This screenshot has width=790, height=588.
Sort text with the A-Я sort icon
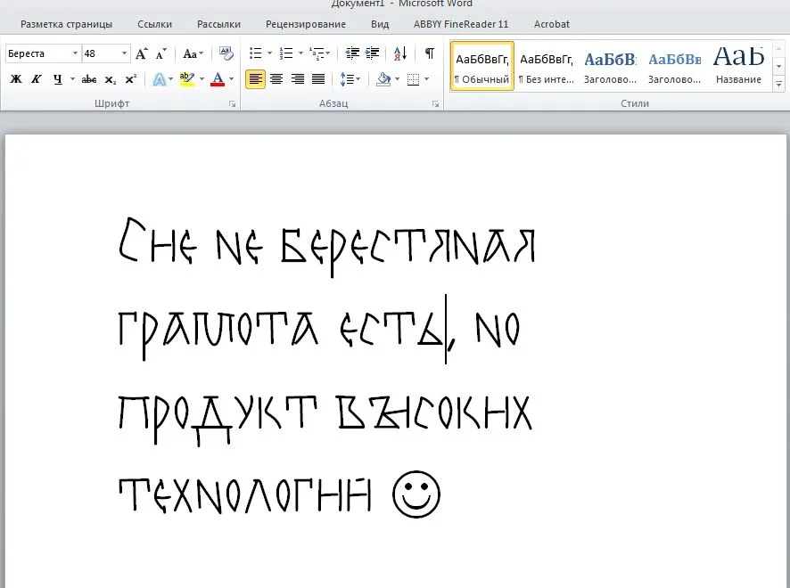pyautogui.click(x=399, y=53)
